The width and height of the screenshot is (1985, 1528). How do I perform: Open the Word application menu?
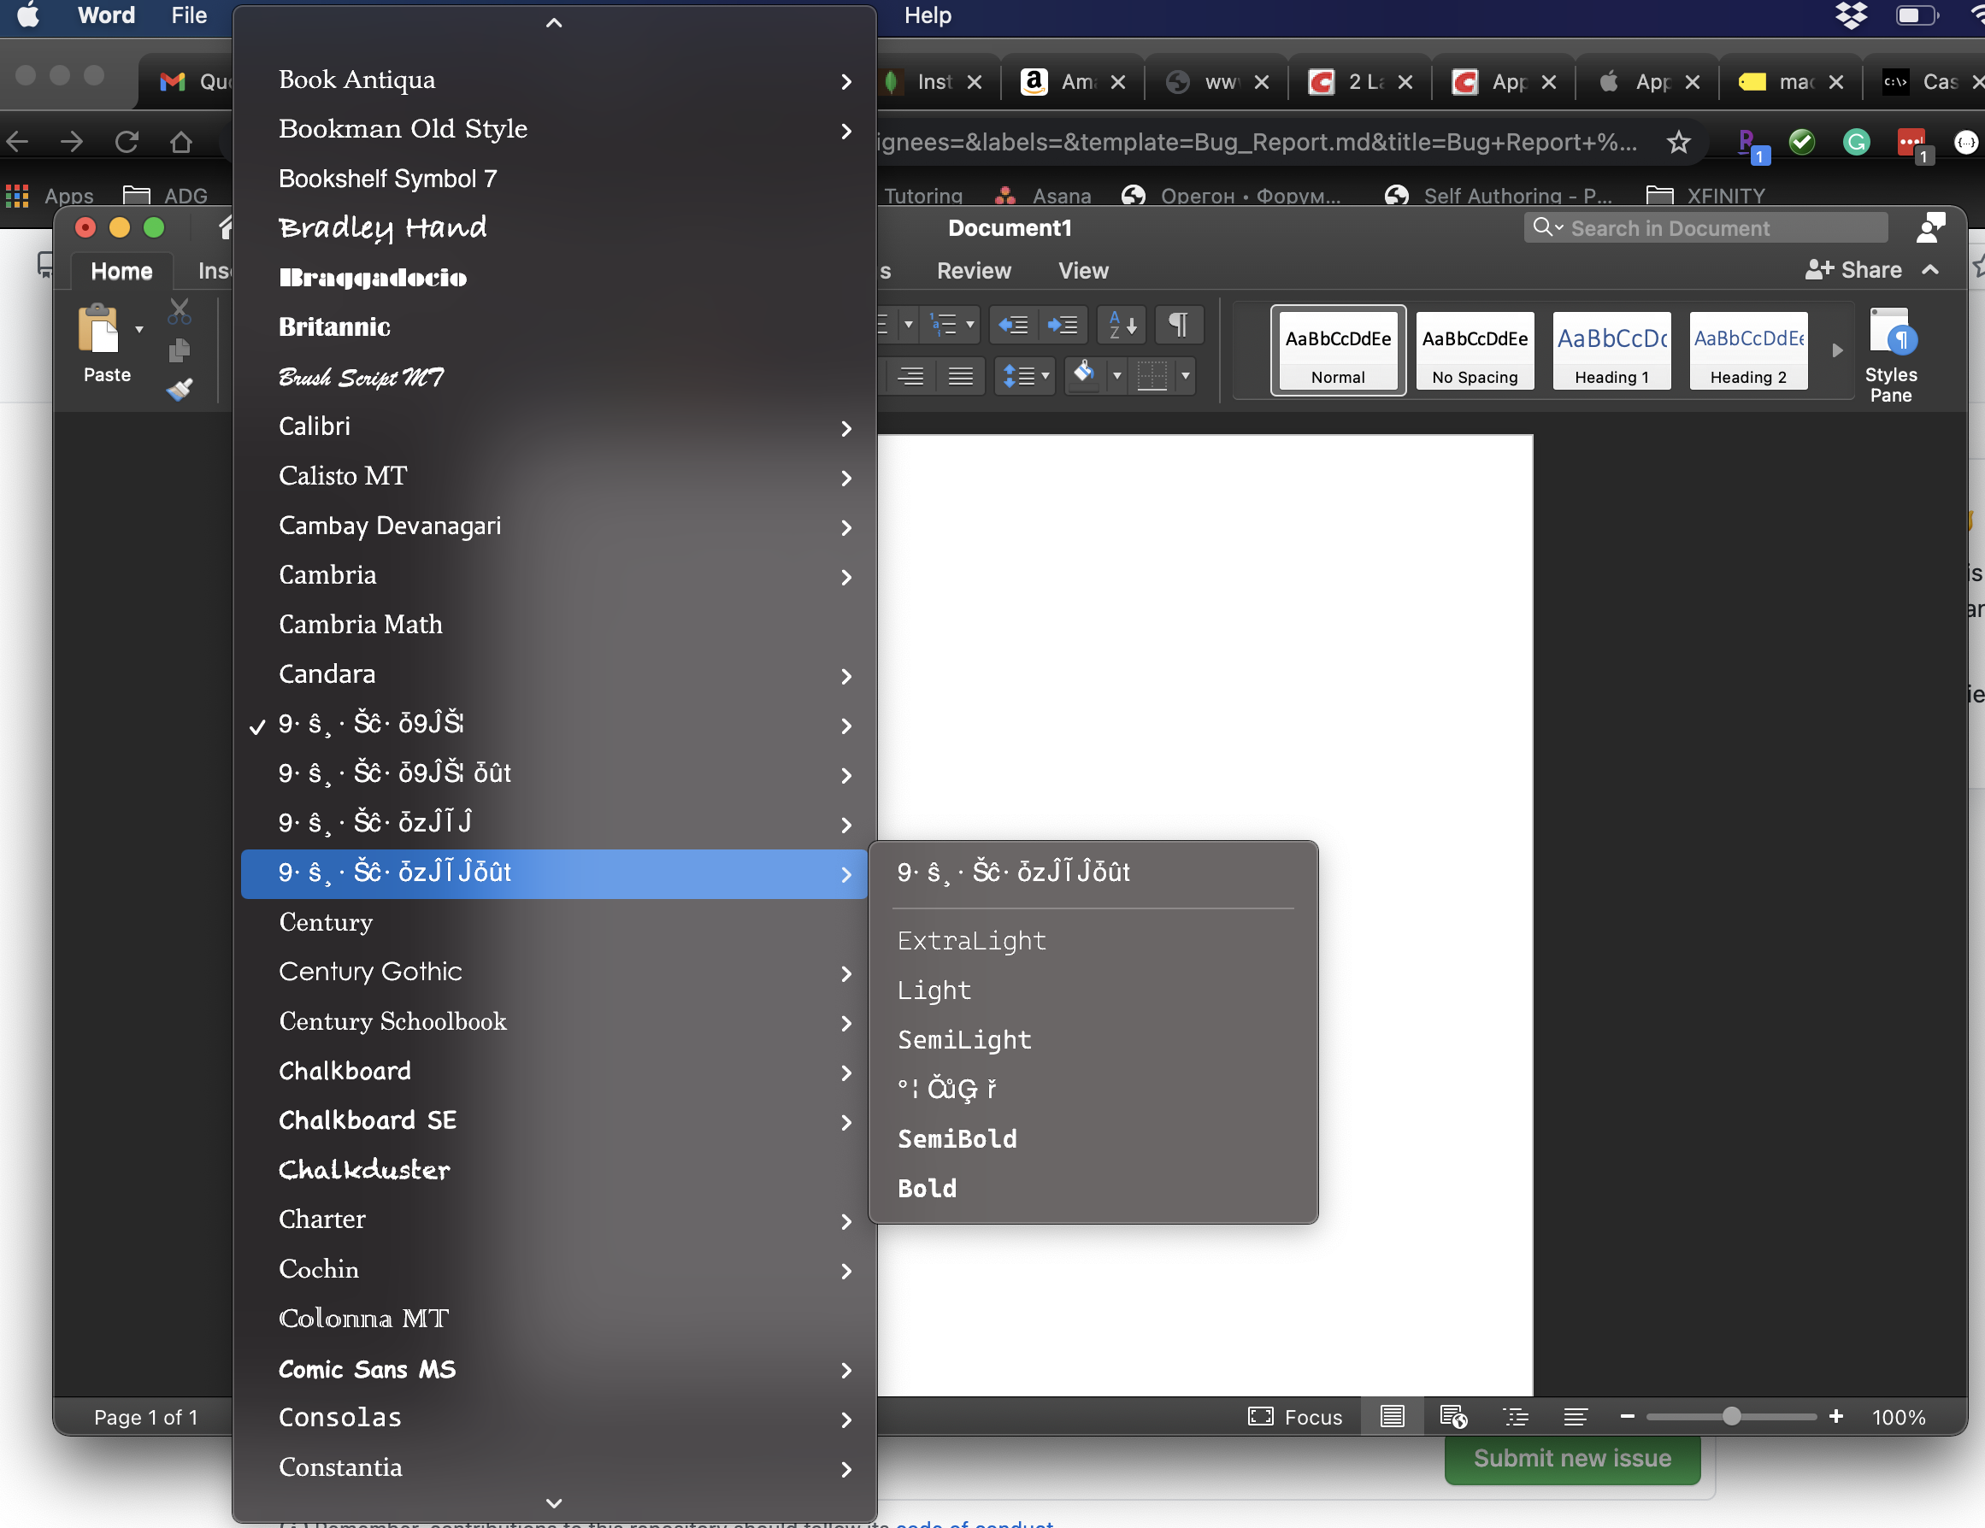click(x=105, y=15)
